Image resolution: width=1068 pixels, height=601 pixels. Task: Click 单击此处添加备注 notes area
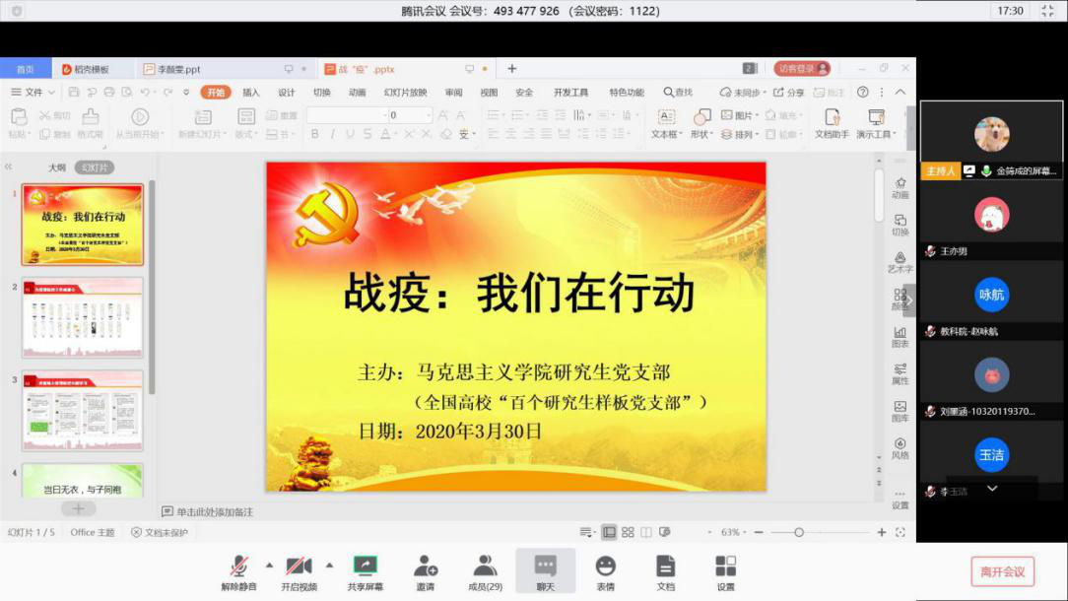pos(208,511)
